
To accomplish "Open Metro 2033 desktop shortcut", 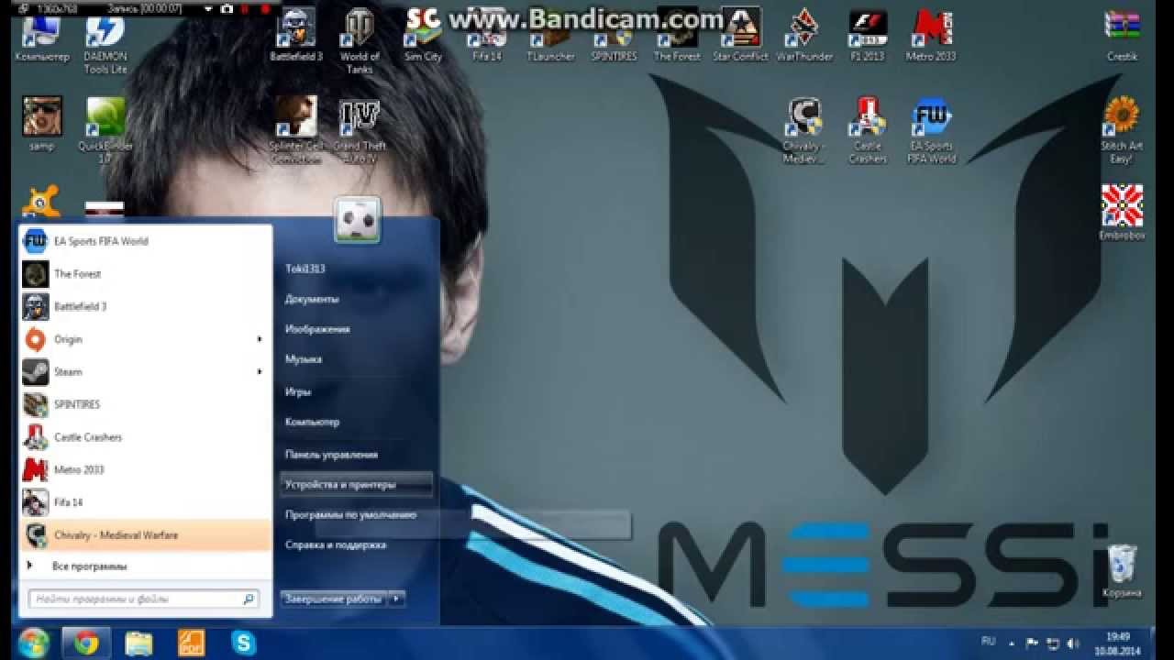I will [x=930, y=35].
